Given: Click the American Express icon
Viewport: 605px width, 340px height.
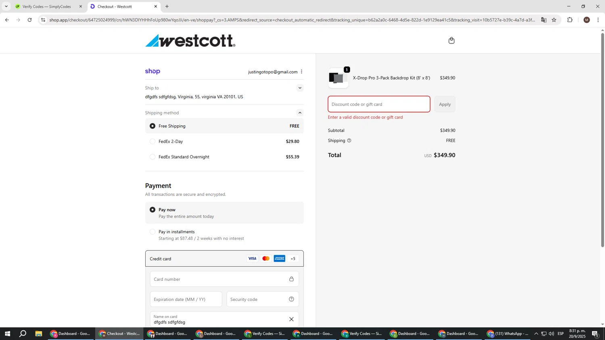Looking at the screenshot, I should (x=280, y=259).
